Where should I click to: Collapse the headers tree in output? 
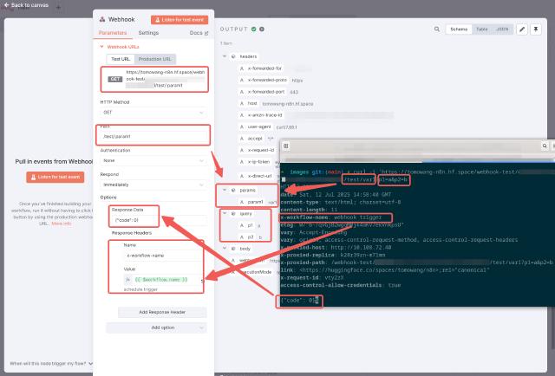[x=224, y=55]
